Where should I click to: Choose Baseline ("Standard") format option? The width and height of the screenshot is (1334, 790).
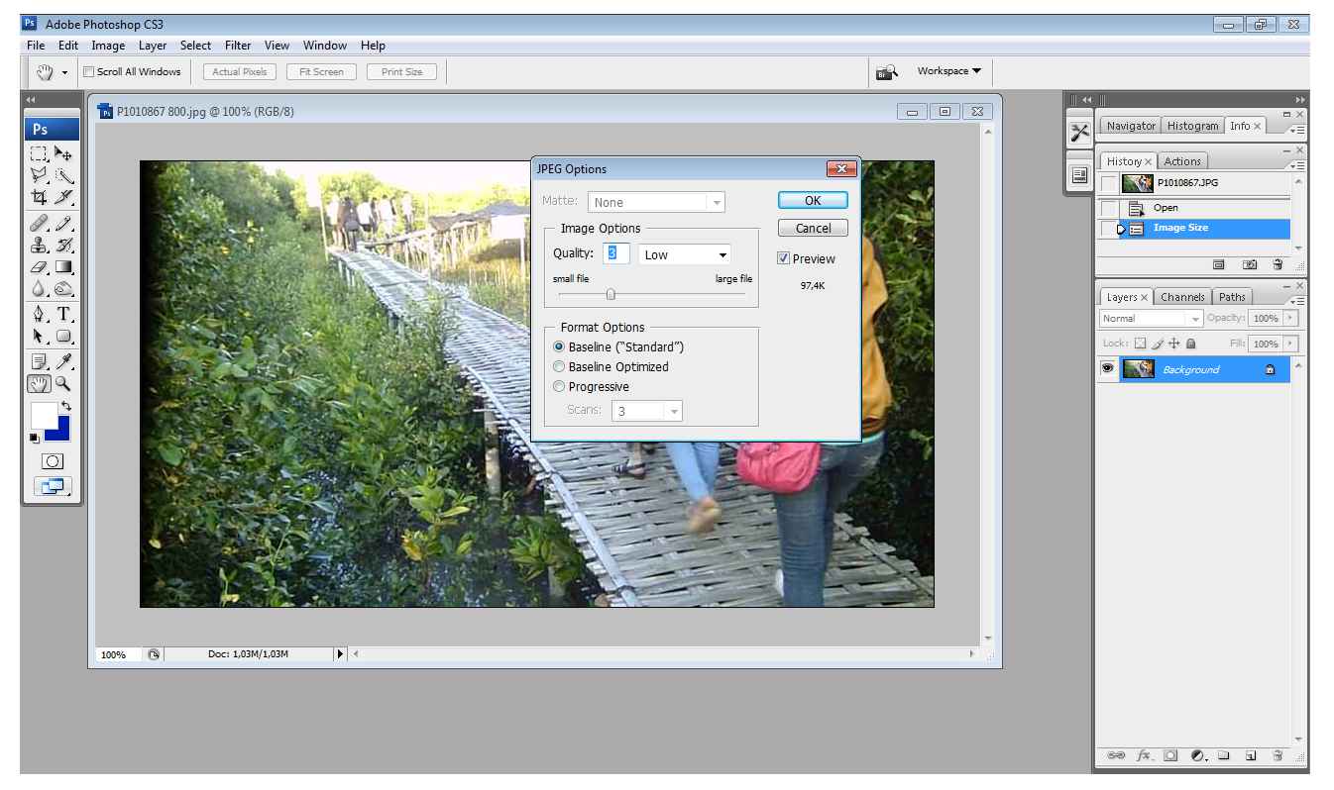pyautogui.click(x=559, y=346)
